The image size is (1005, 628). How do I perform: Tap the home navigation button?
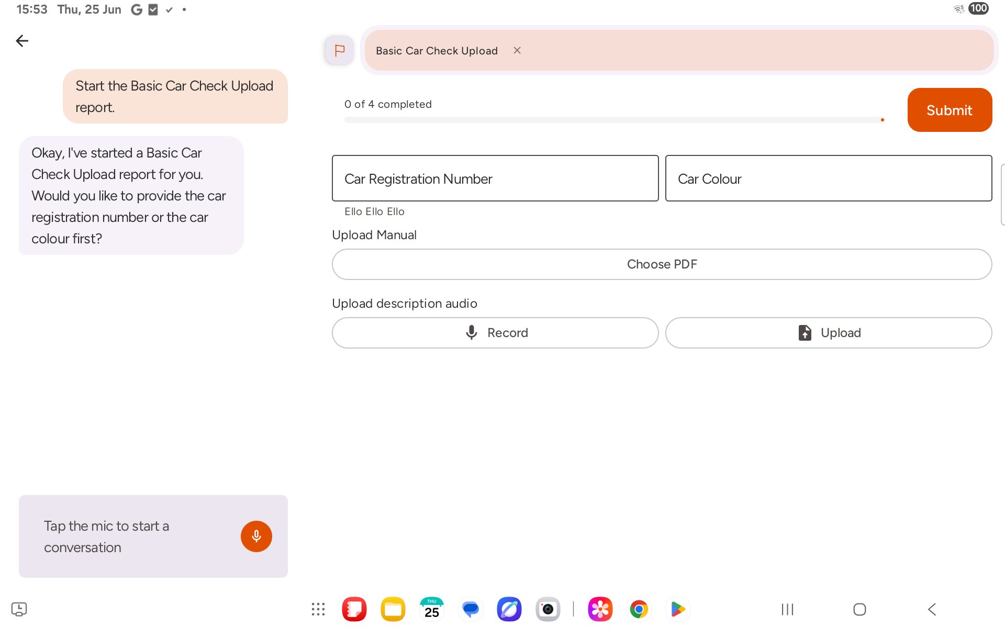pyautogui.click(x=859, y=609)
